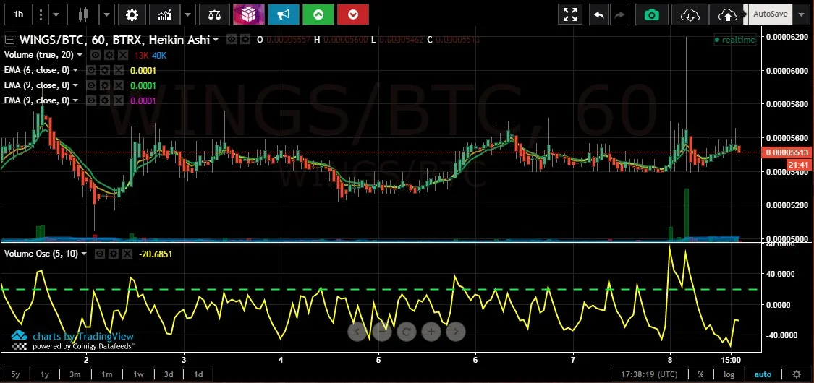Screen dimensions: 814x383
Task: Expand dropdown arrow next to indicators icon
Action: [188, 14]
